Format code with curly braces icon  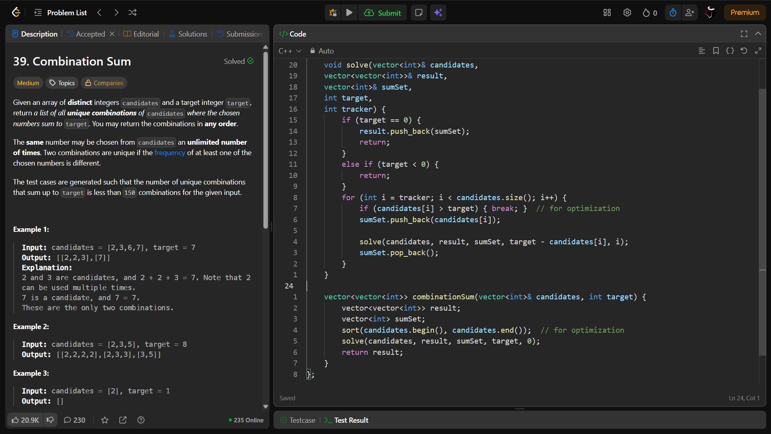730,51
